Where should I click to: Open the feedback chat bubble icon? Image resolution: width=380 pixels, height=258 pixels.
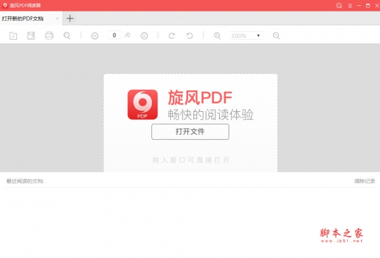pos(339,6)
